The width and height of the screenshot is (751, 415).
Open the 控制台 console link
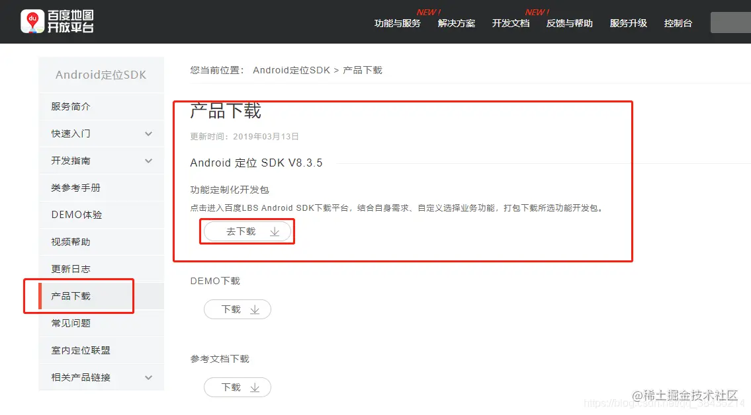coord(678,23)
